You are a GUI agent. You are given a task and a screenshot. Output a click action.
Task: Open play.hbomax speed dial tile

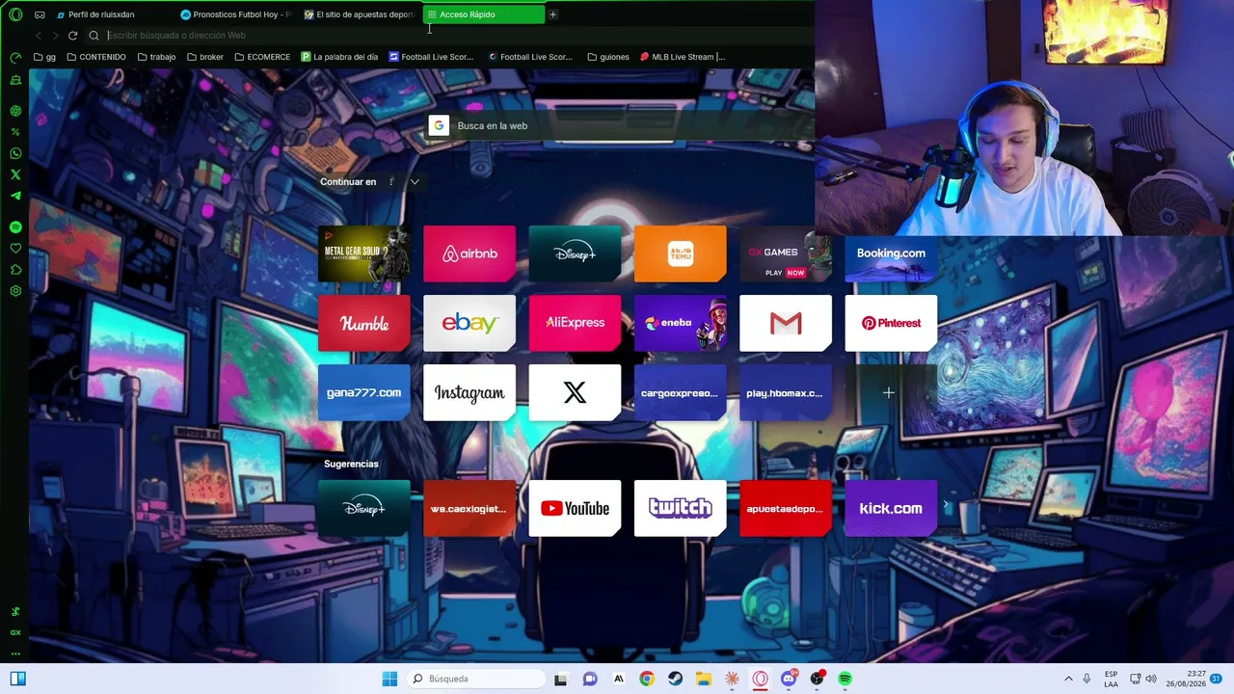tap(786, 392)
